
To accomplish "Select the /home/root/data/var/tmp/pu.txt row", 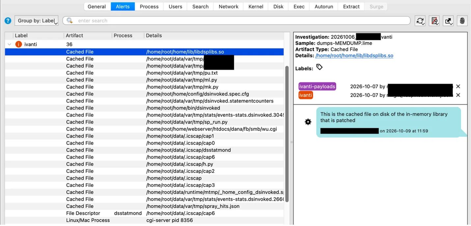I will pyautogui.click(x=144, y=73).
